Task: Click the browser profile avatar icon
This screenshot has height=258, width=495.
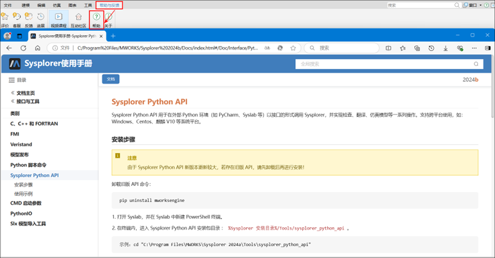Action: point(7,36)
